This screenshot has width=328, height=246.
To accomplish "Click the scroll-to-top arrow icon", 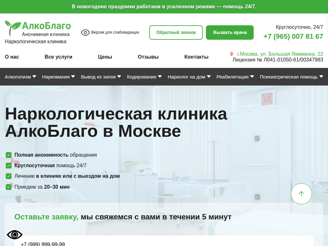I will (x=301, y=193).
